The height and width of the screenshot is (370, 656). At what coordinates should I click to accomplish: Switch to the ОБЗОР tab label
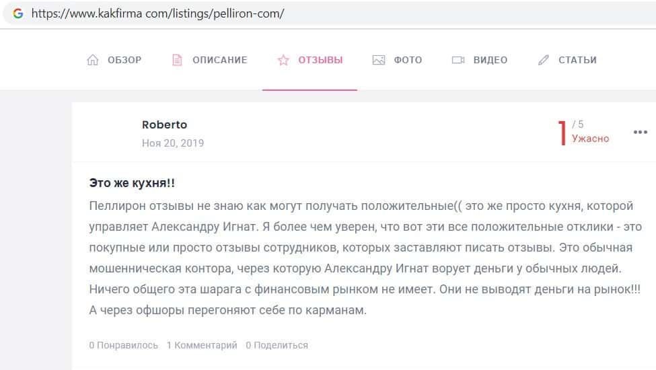pyautogui.click(x=124, y=60)
